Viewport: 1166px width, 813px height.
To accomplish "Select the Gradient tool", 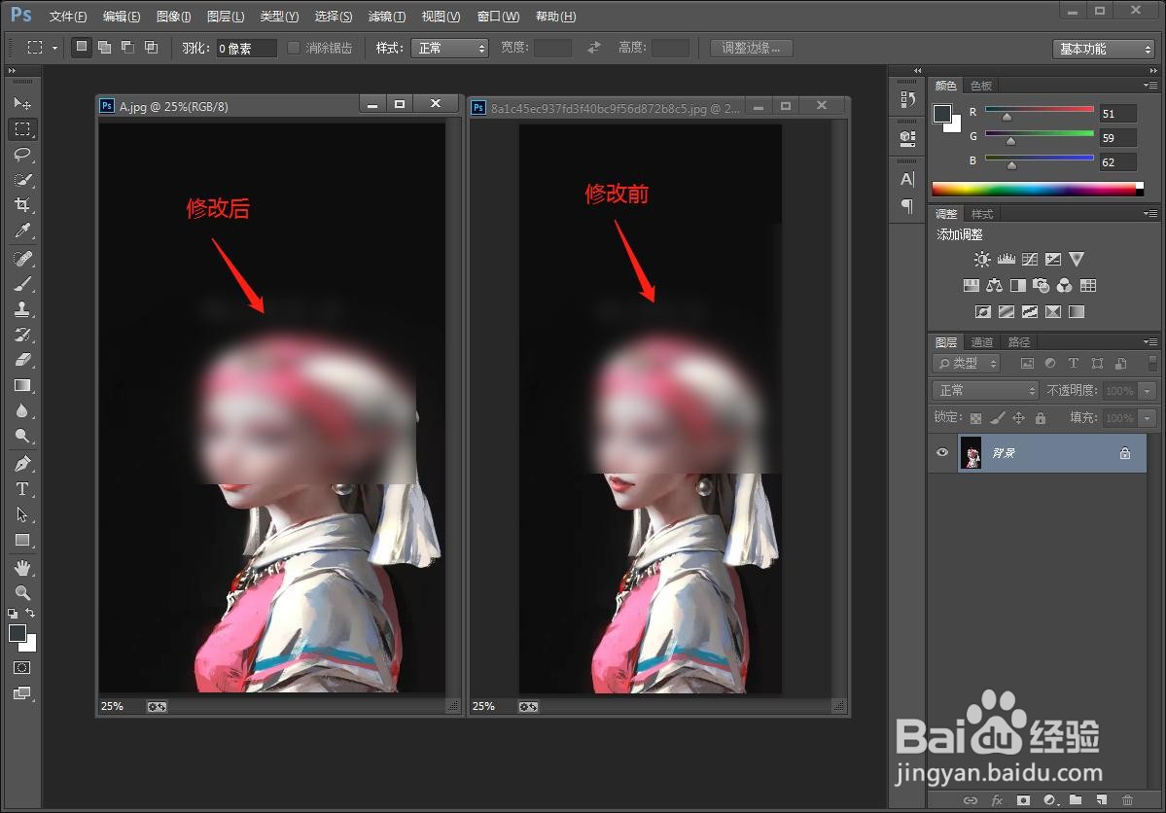I will click(x=22, y=384).
